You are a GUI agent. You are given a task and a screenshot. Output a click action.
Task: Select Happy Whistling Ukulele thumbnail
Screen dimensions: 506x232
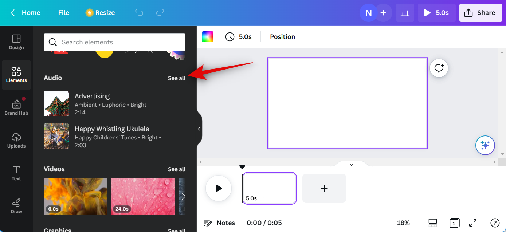point(56,136)
